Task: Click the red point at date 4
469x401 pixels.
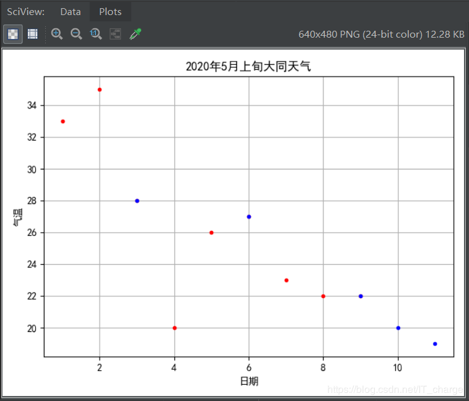Action: [175, 328]
